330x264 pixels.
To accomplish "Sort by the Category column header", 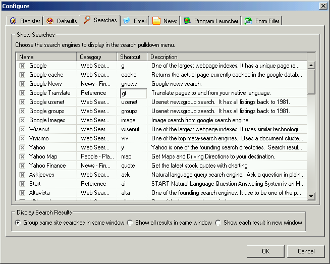I will click(x=96, y=57).
